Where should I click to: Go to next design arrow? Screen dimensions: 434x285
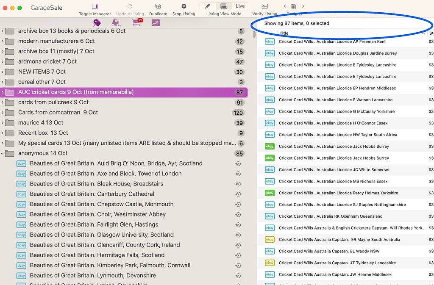pyautogui.click(x=303, y=6)
